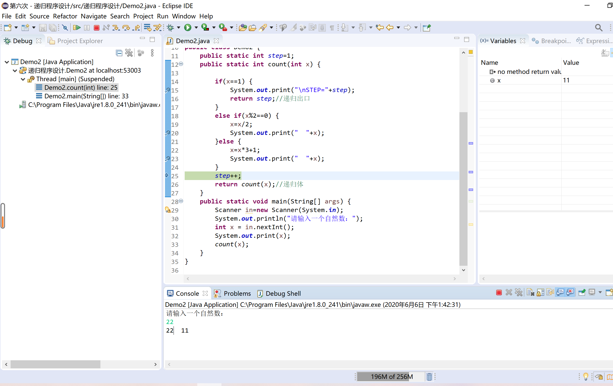The width and height of the screenshot is (613, 386).
Task: Toggle Use Step Filters
Action: pyautogui.click(x=158, y=27)
